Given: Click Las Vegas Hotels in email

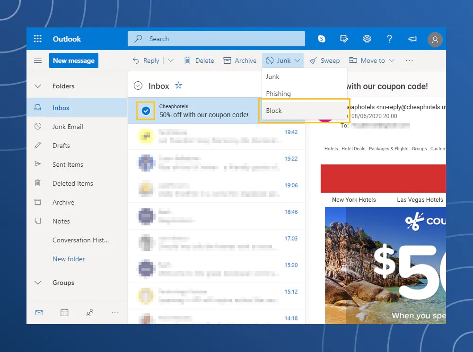Looking at the screenshot, I should point(420,200).
